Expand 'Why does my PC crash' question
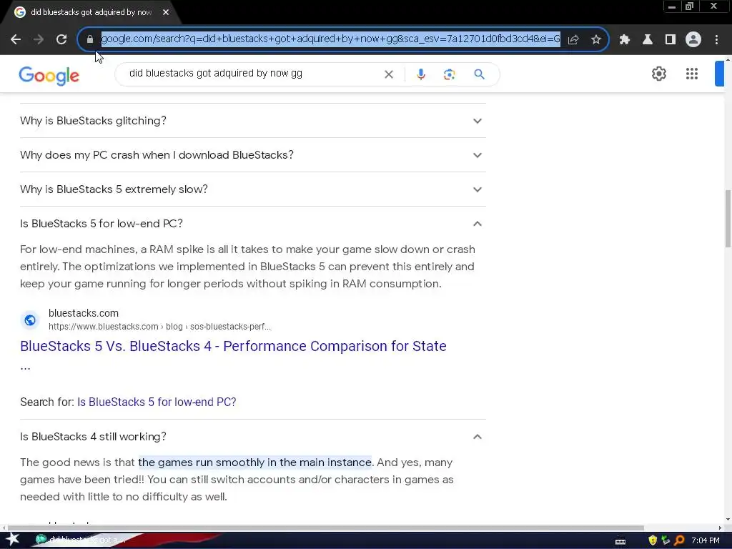The height and width of the screenshot is (549, 732). pos(252,155)
